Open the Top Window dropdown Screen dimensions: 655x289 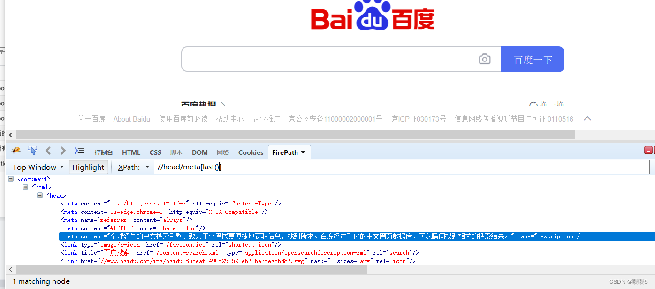(38, 167)
